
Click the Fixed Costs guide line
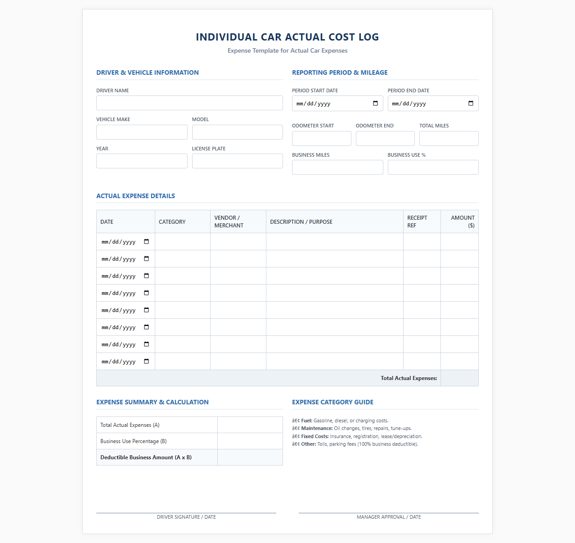(357, 436)
